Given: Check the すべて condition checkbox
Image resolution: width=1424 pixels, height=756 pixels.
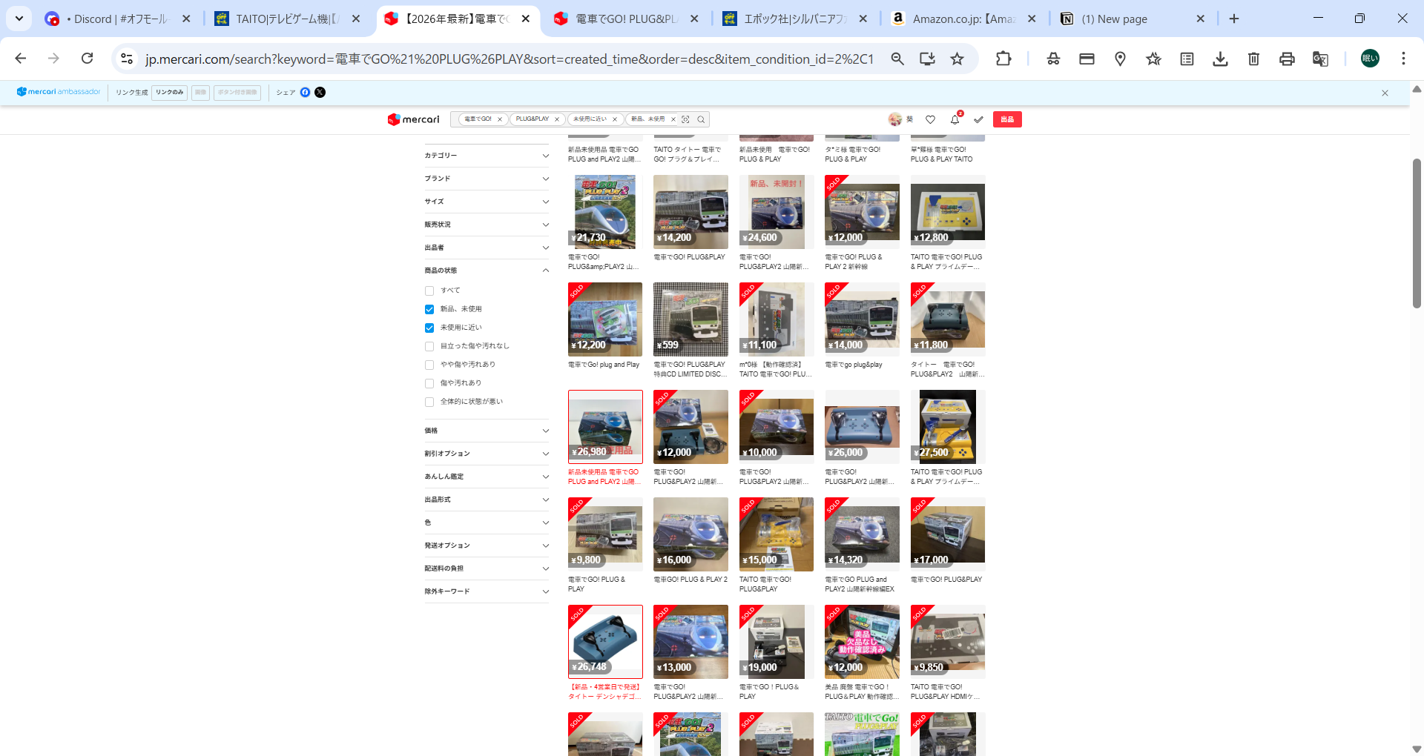Looking at the screenshot, I should pyautogui.click(x=429, y=291).
